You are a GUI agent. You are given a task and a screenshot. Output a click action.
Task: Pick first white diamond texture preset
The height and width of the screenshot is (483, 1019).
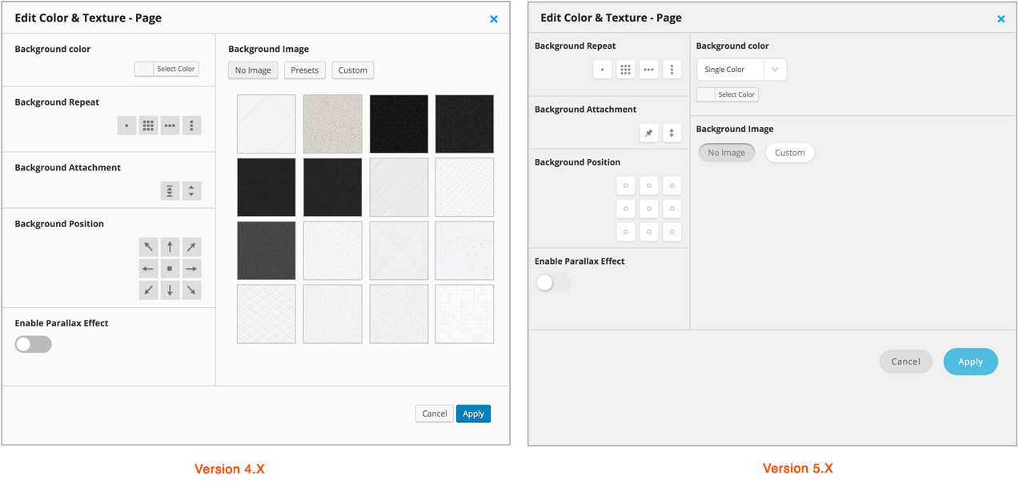267,124
